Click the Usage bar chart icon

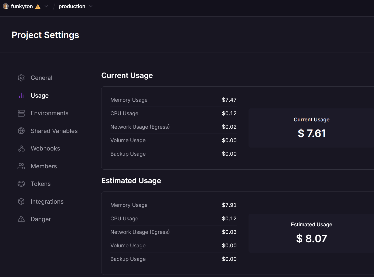21,95
